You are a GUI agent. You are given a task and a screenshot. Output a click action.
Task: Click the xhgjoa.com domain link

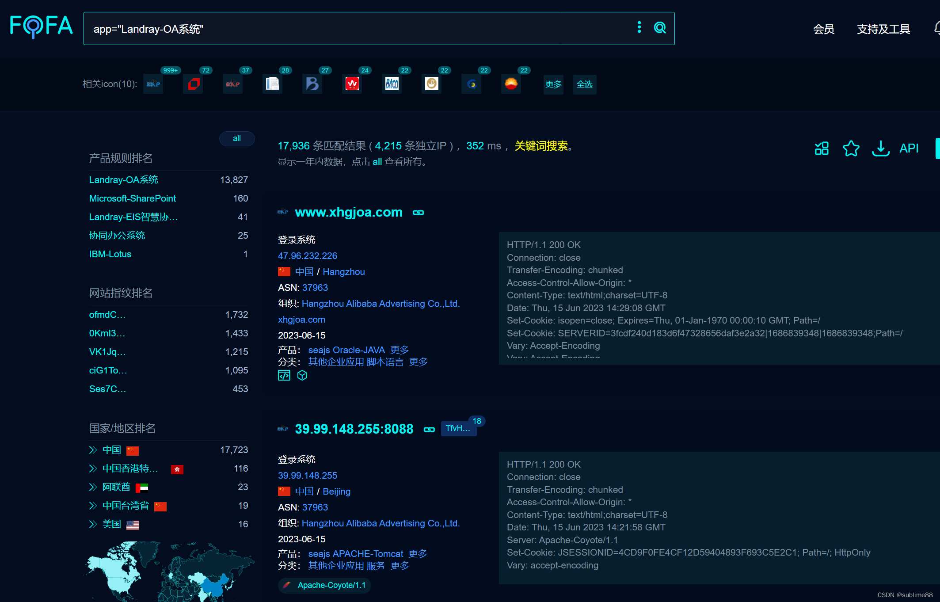click(301, 320)
